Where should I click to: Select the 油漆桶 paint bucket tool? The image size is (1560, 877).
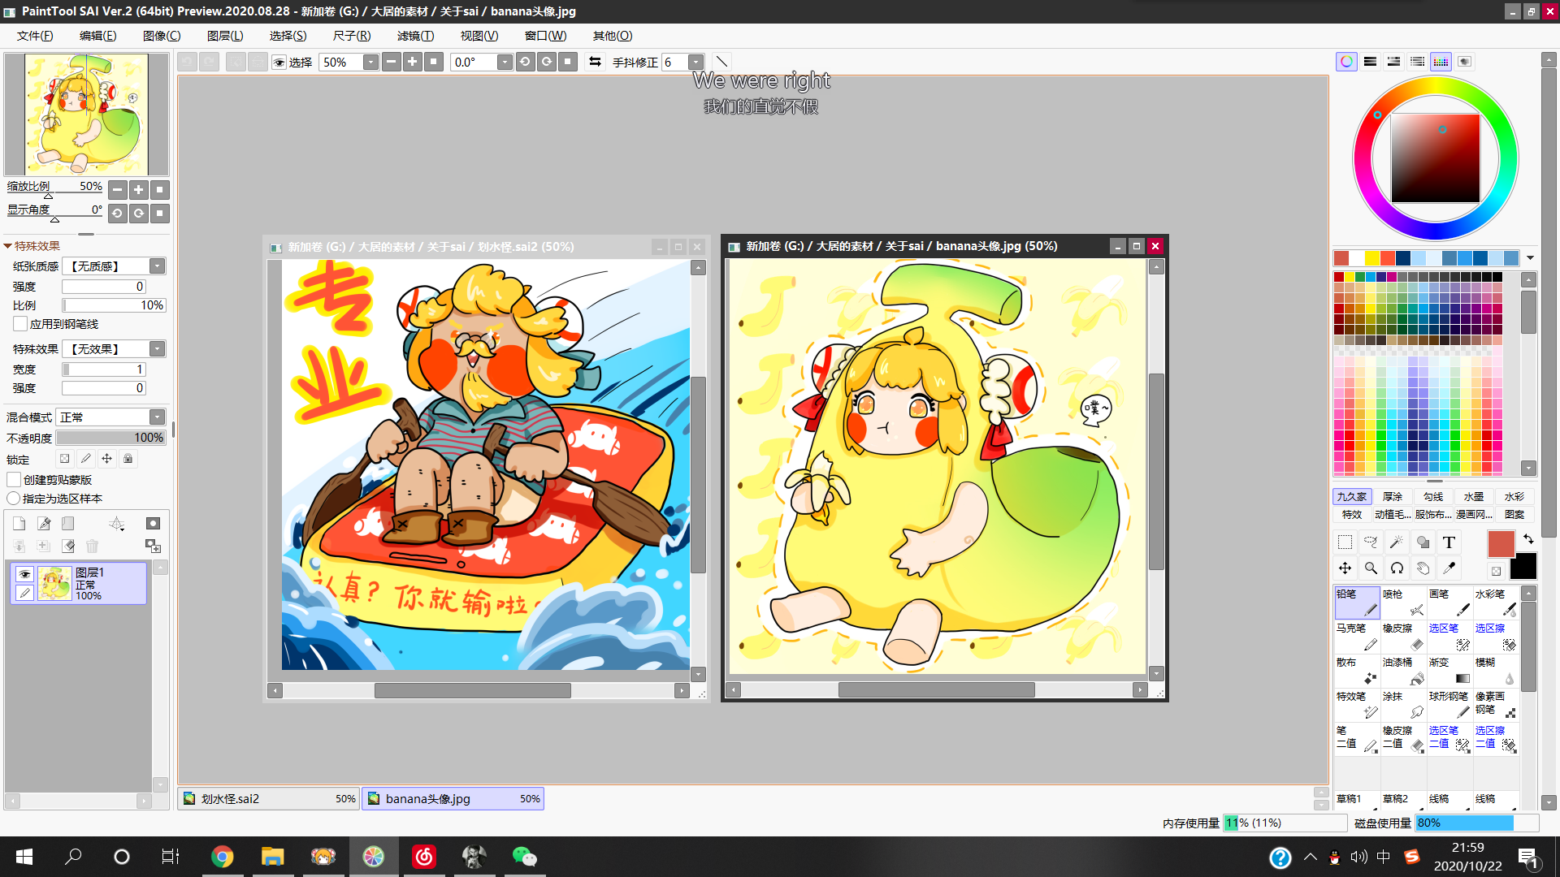pyautogui.click(x=1403, y=671)
